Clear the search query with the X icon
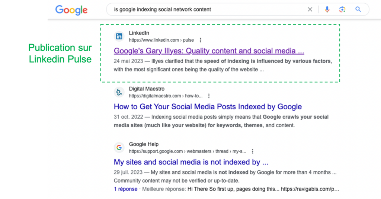 (x=310, y=9)
